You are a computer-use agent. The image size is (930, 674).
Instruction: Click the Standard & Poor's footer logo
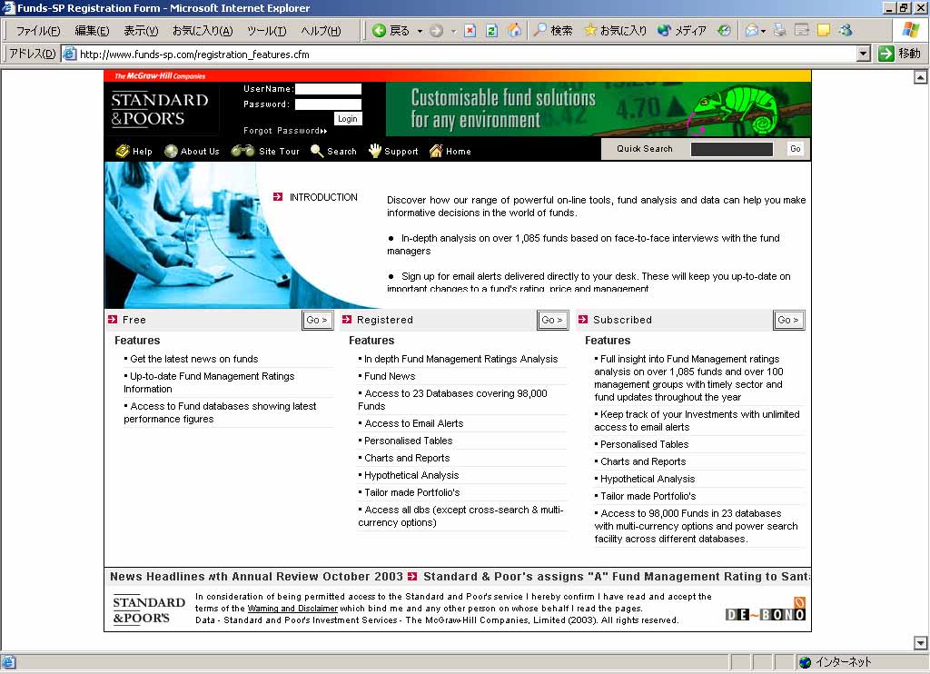coord(149,610)
